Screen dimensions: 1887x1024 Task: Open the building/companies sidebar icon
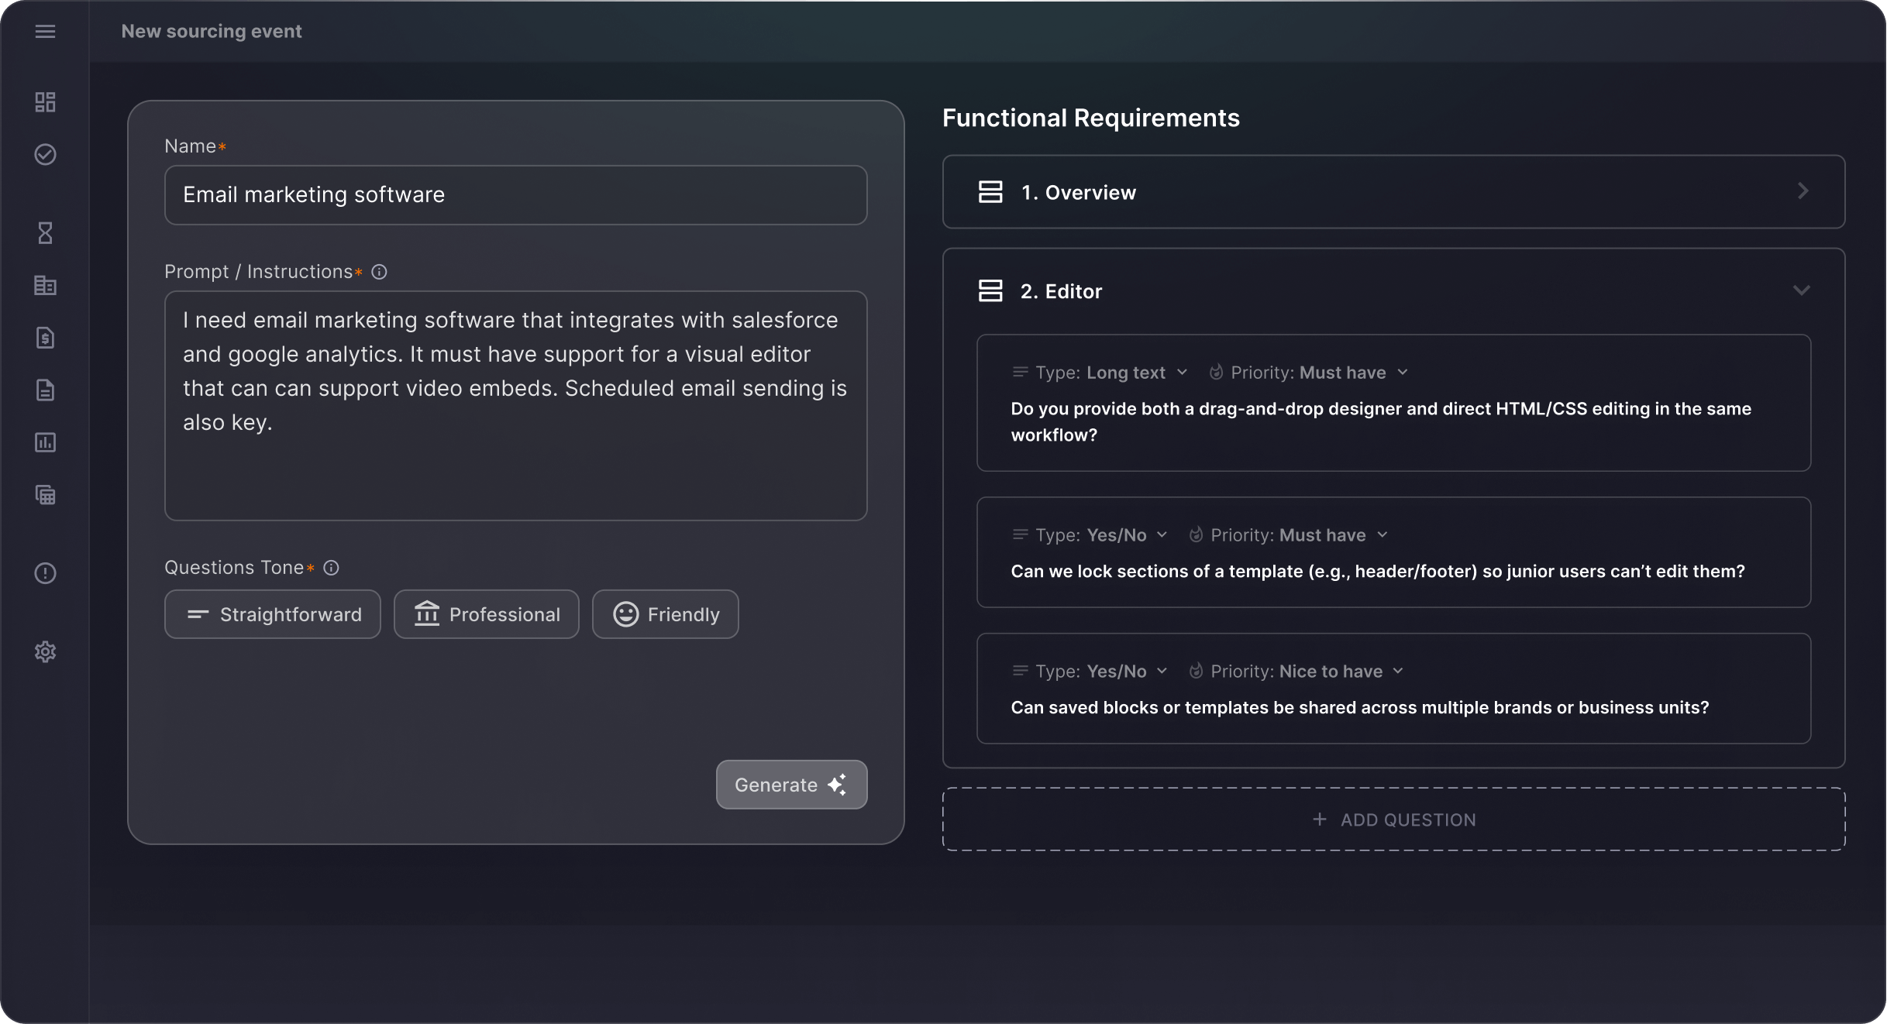pos(45,285)
